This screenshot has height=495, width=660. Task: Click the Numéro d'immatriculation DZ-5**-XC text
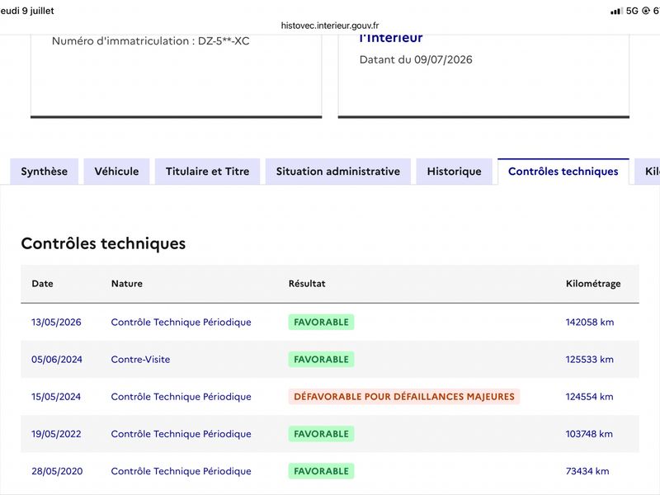tap(151, 40)
